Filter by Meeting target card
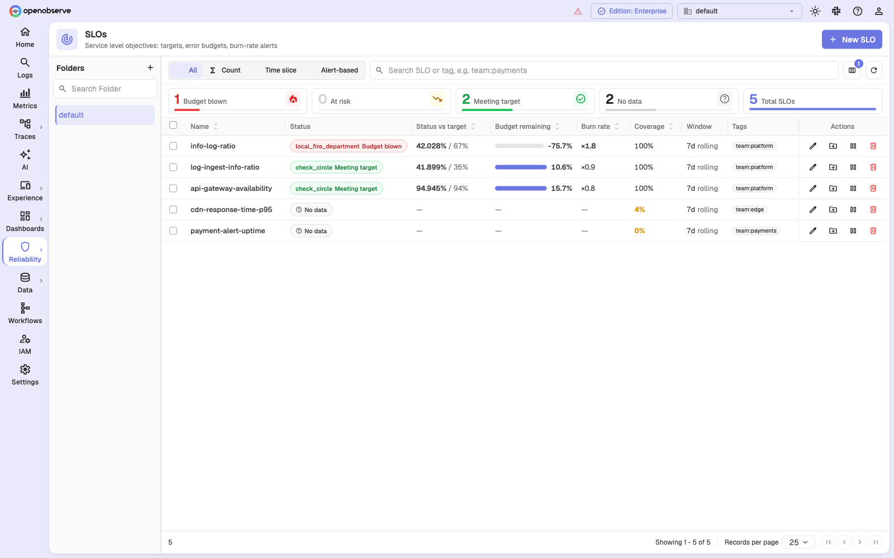This screenshot has height=558, width=894. click(x=525, y=101)
